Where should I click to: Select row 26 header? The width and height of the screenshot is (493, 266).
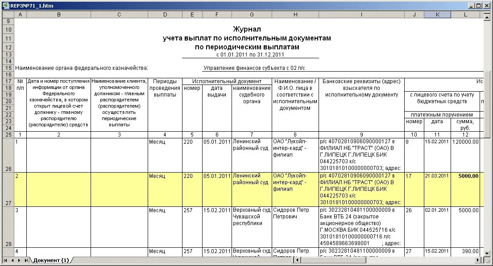pyautogui.click(x=8, y=155)
